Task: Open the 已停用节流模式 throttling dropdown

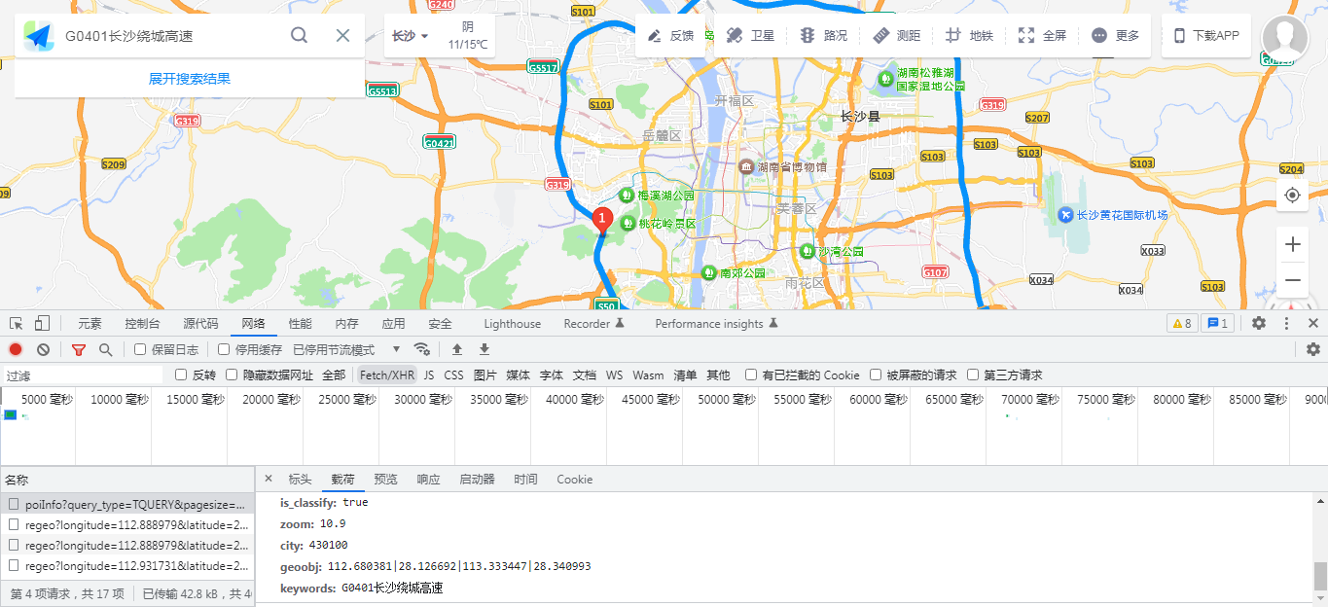Action: [346, 349]
